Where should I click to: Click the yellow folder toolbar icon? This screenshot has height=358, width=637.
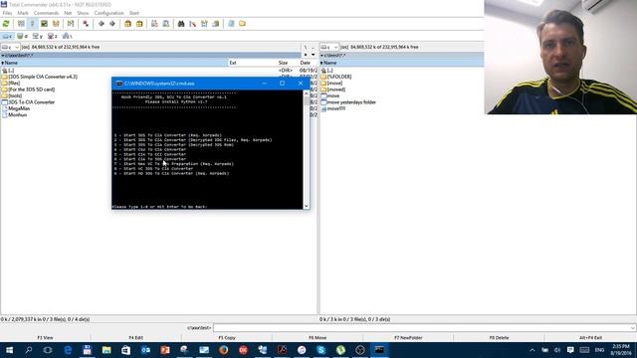[x=242, y=24]
